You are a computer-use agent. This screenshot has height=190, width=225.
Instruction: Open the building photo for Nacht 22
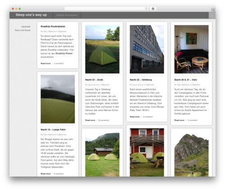point(147,49)
